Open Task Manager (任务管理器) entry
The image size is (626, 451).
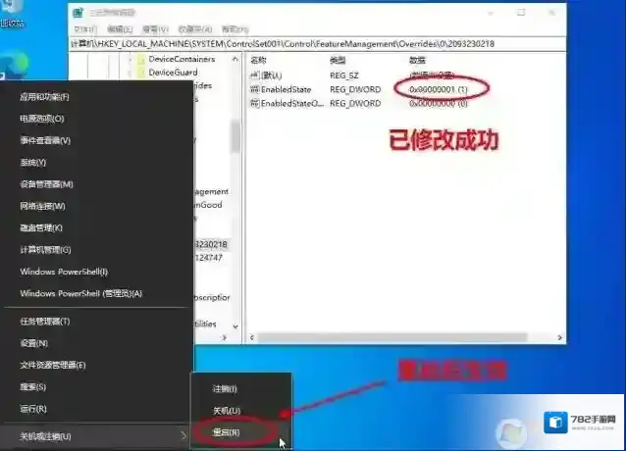tap(44, 321)
